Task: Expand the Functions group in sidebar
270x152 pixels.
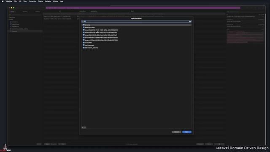Action: [x=12, y=17]
